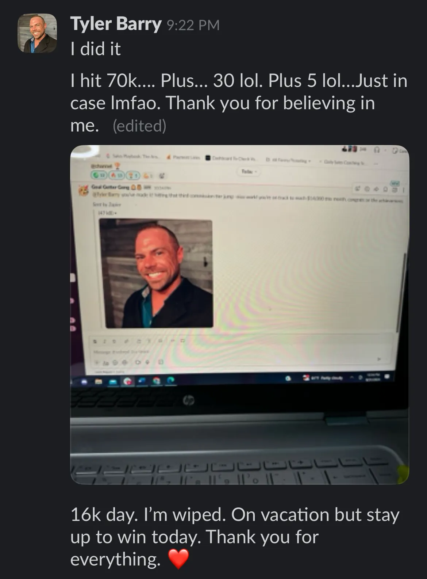Click the microphone icon in the photographed composer toolbar
This screenshot has width=427, height=579.
click(148, 362)
